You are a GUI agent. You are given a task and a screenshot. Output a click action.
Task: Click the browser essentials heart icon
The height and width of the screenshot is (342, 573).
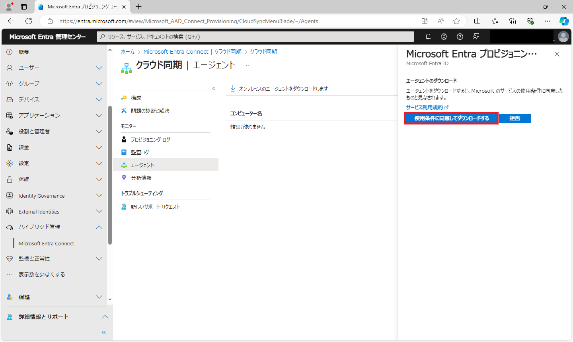tap(530, 21)
